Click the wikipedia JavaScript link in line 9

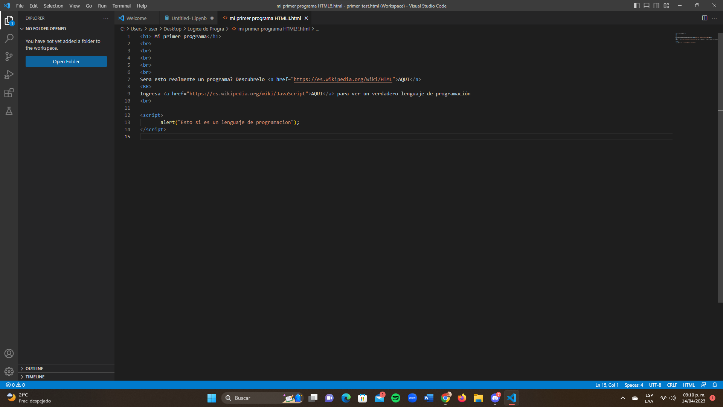pos(247,93)
